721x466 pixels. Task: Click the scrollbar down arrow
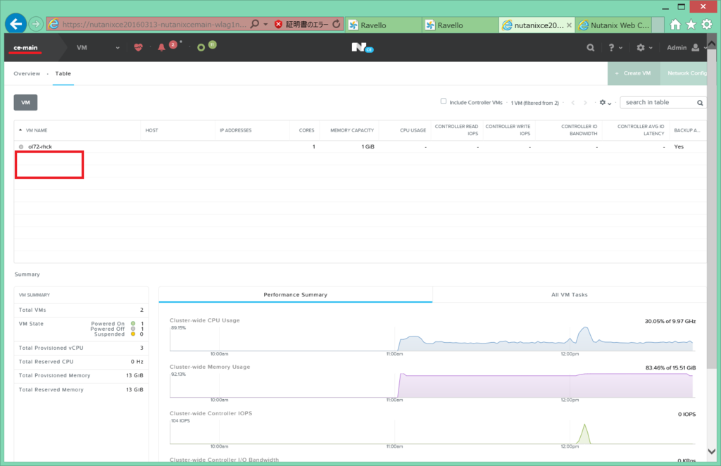(x=711, y=451)
